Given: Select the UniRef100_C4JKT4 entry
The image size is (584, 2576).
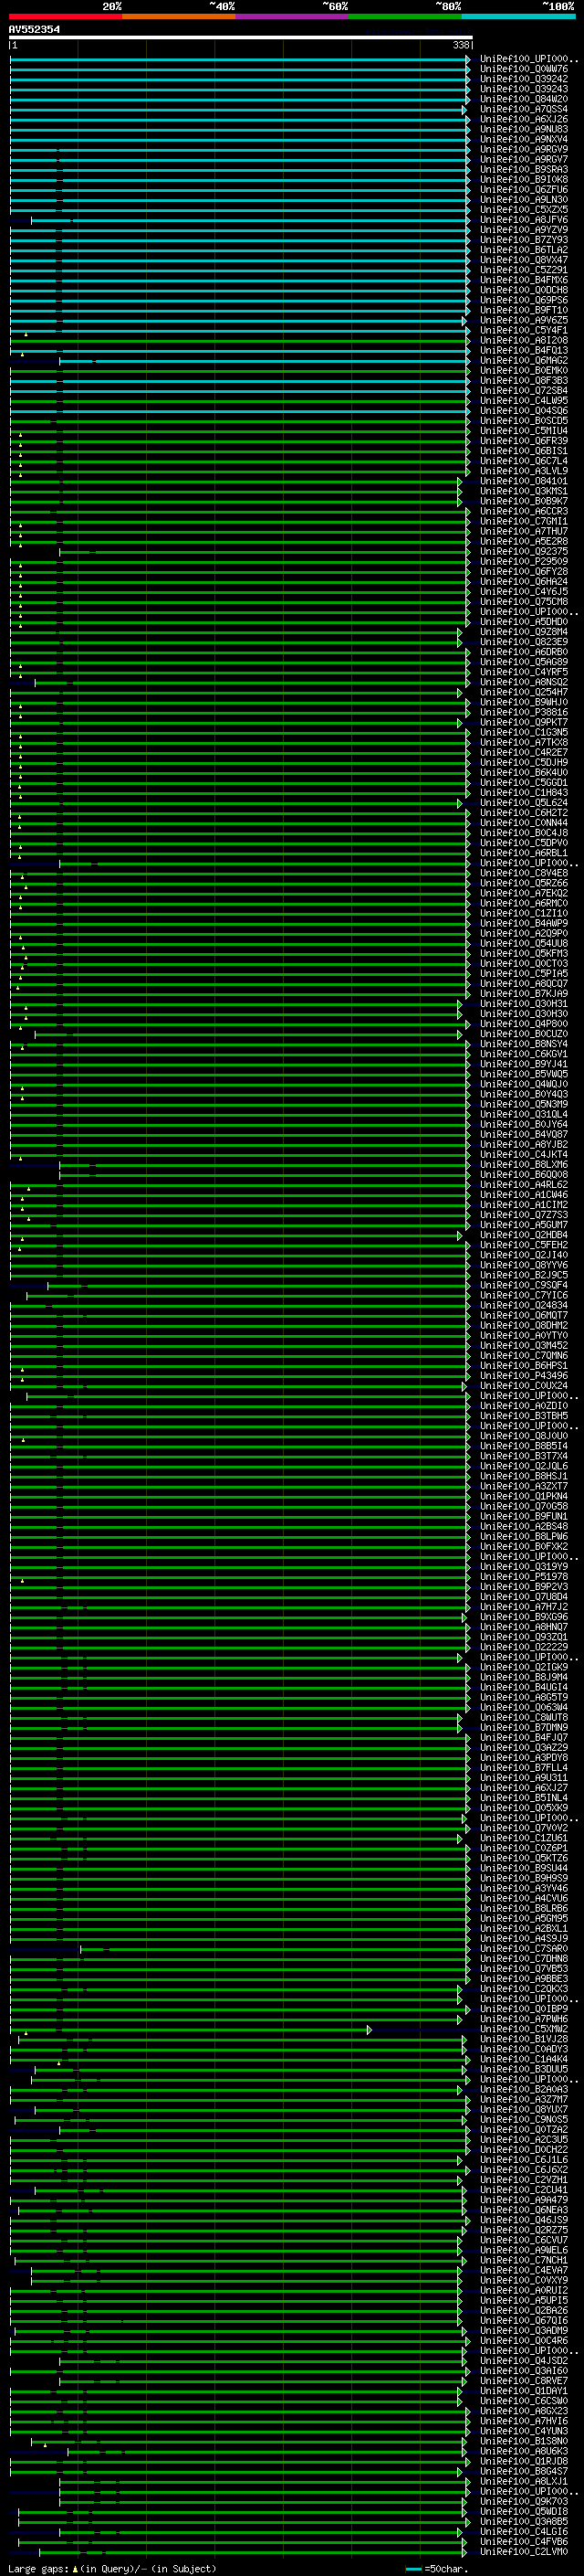Looking at the screenshot, I should pos(524,1154).
